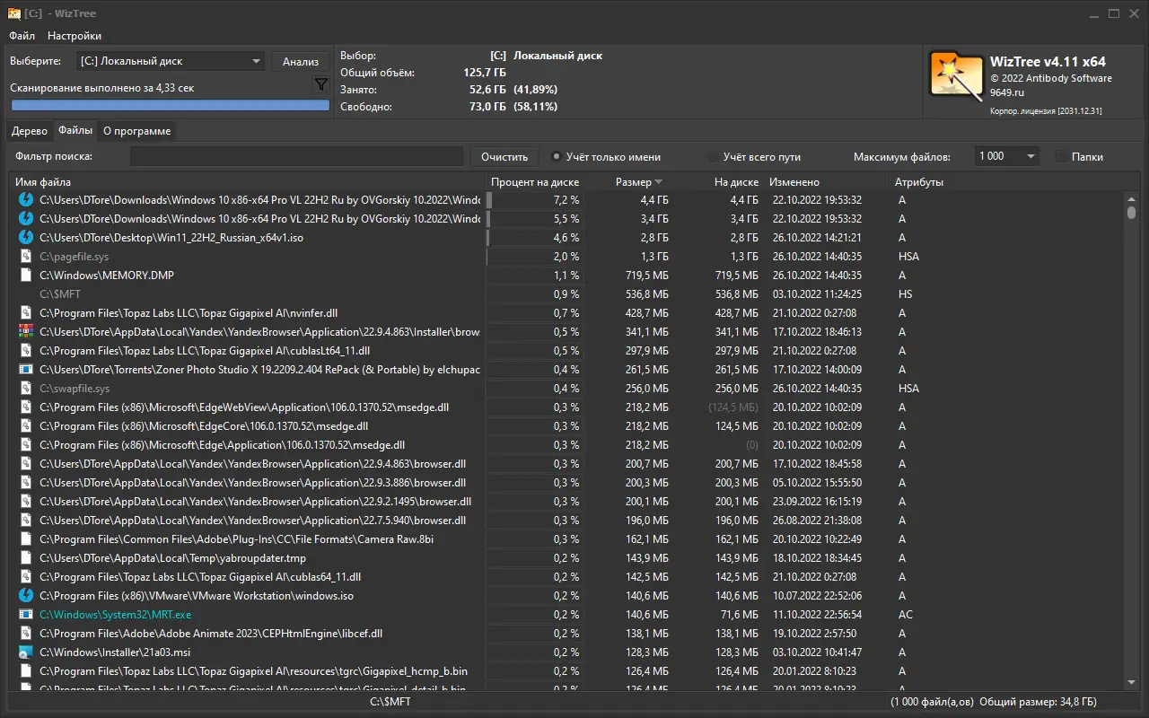
Task: Click date 26.08.2022 21:38:08
Action: (x=817, y=521)
